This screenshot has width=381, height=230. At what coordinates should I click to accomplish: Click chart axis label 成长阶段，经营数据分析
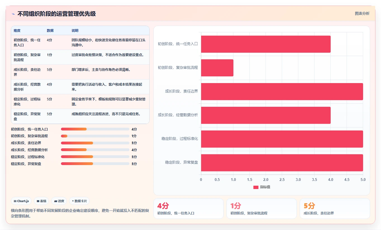point(178,115)
